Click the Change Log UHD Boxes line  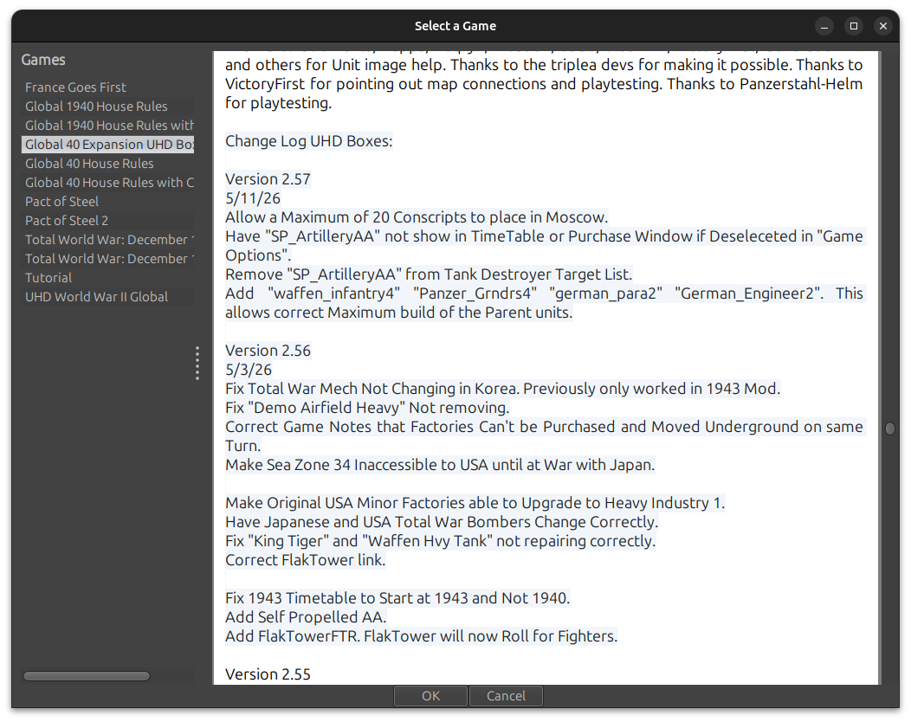309,141
